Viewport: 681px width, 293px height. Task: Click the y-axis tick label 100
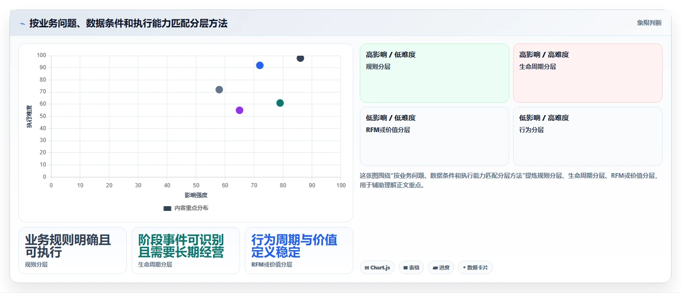coord(42,56)
